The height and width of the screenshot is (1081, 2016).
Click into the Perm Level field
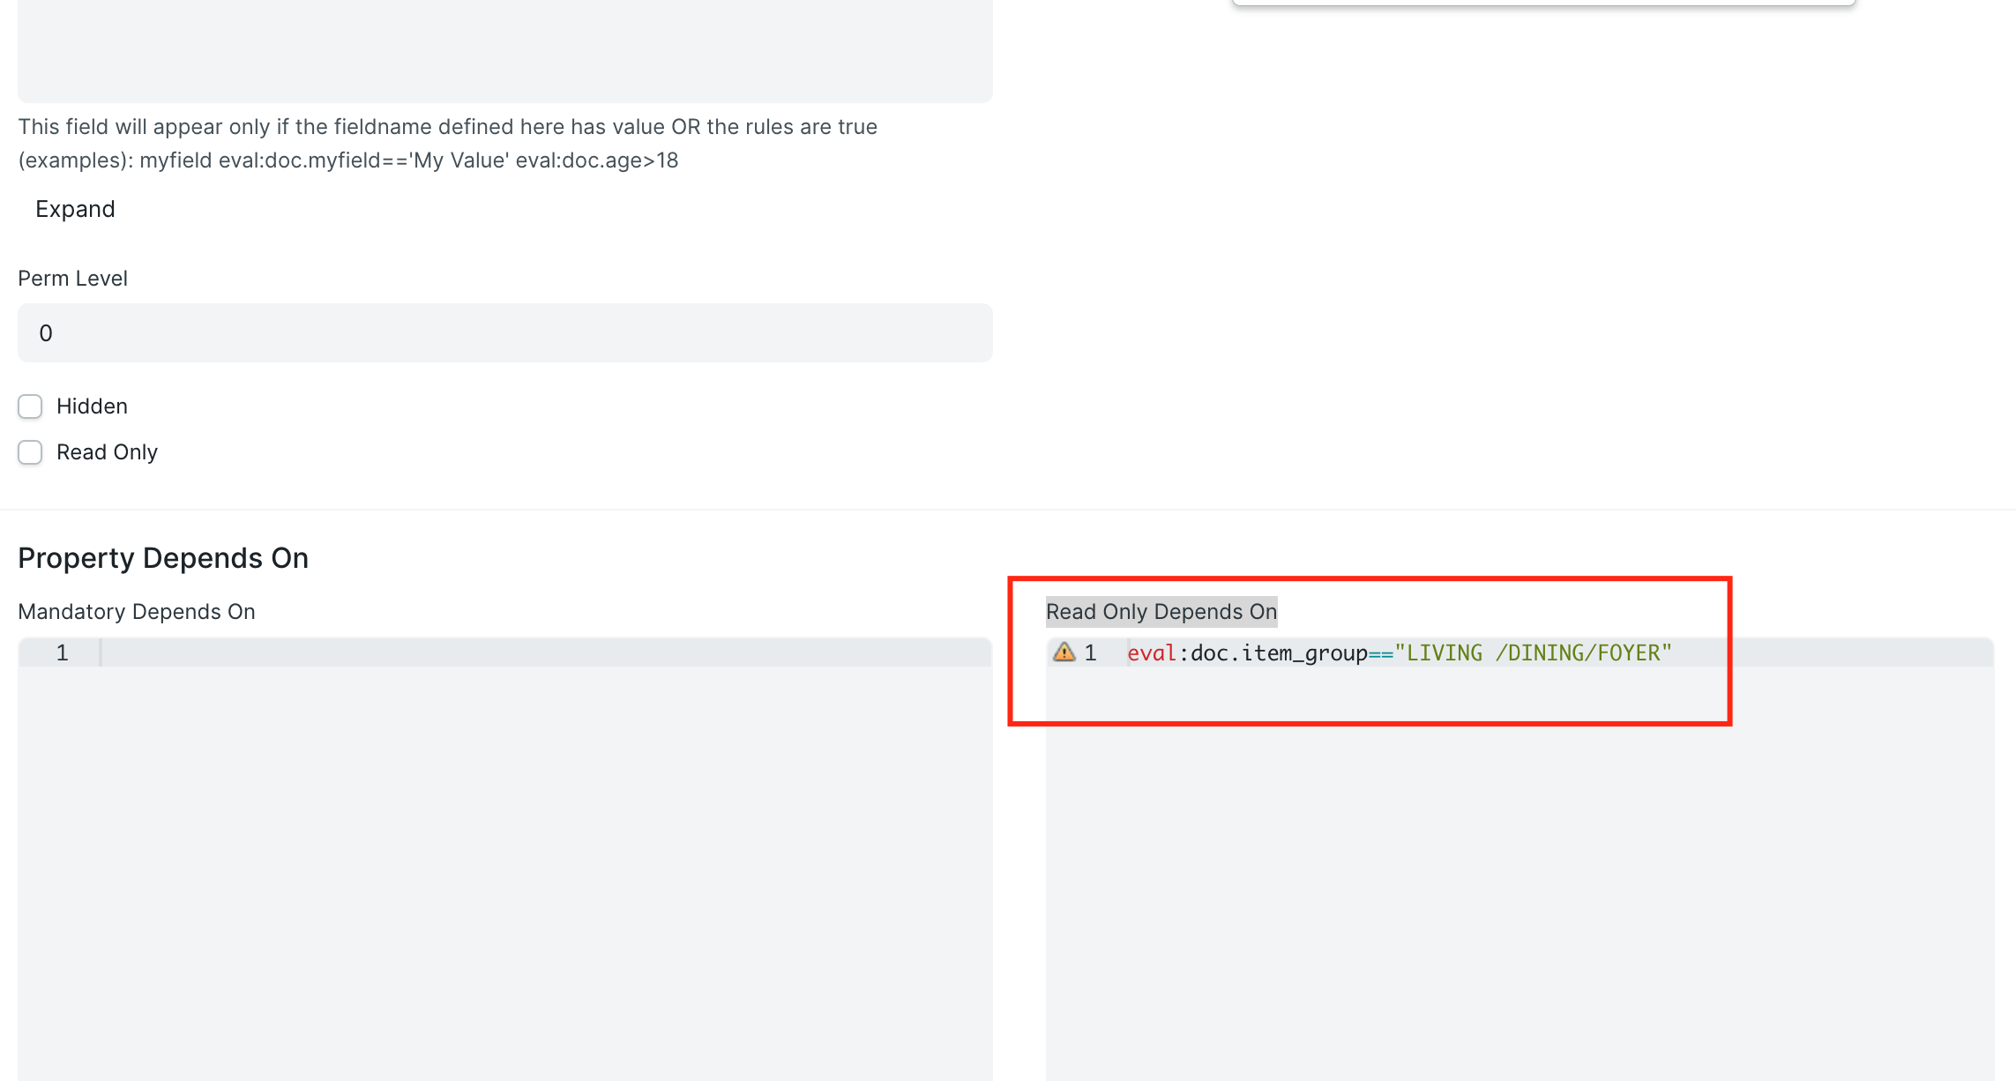click(505, 333)
